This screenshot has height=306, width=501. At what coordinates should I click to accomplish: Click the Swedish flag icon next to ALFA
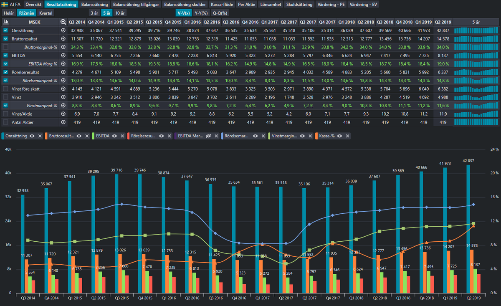click(5, 5)
